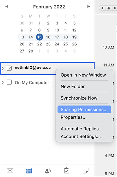Select February 17 in mini calendar
The image size is (117, 177).
coord(57,37)
